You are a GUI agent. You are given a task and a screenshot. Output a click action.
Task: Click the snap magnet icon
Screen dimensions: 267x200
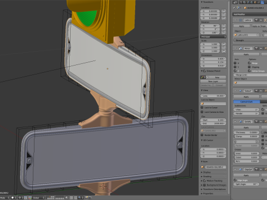(x=80, y=198)
